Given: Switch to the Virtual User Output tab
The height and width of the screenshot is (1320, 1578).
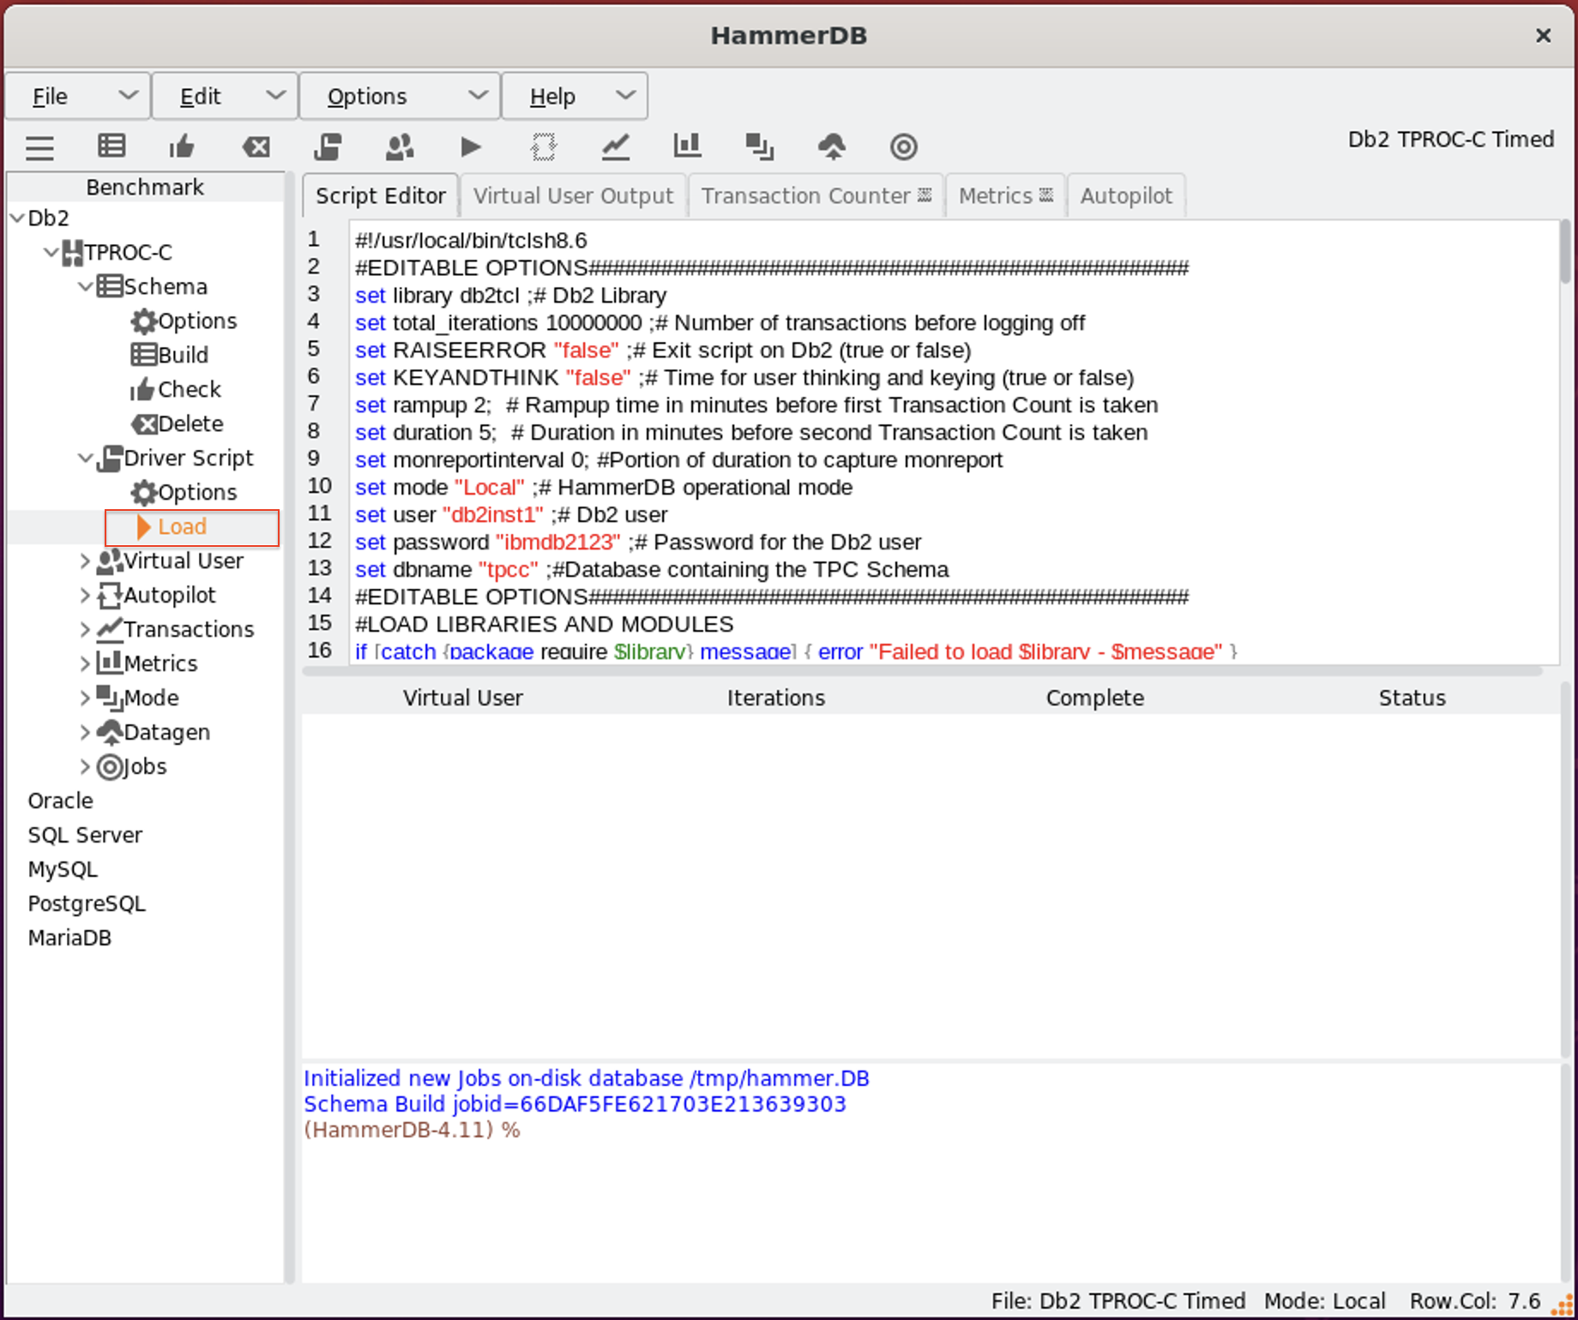Looking at the screenshot, I should click(x=573, y=195).
